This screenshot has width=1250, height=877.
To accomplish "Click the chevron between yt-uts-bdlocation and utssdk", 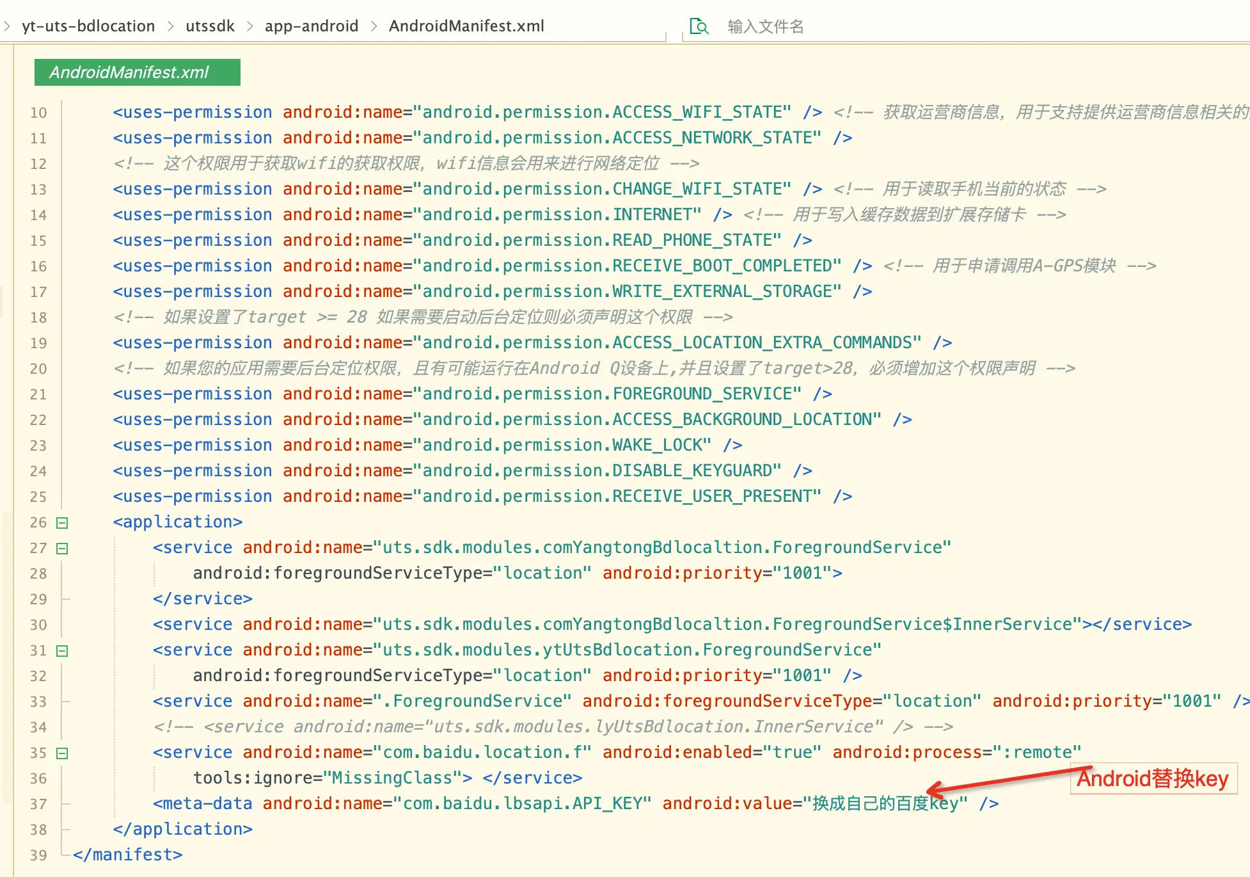I will point(170,26).
